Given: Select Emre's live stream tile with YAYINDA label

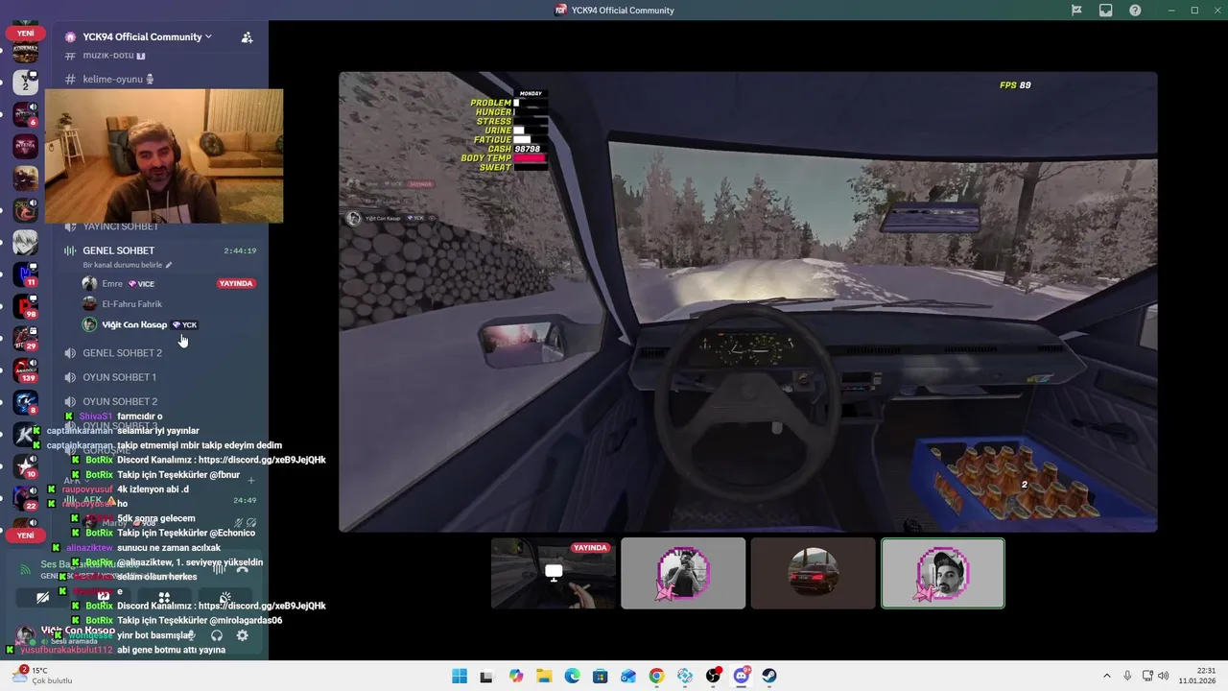Looking at the screenshot, I should click(x=553, y=573).
